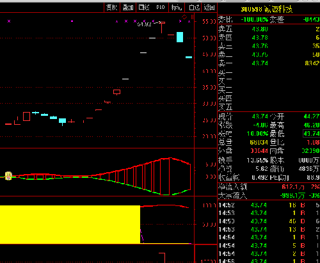Click the 返回 back button
320x263 pixels.
click(209, 8)
